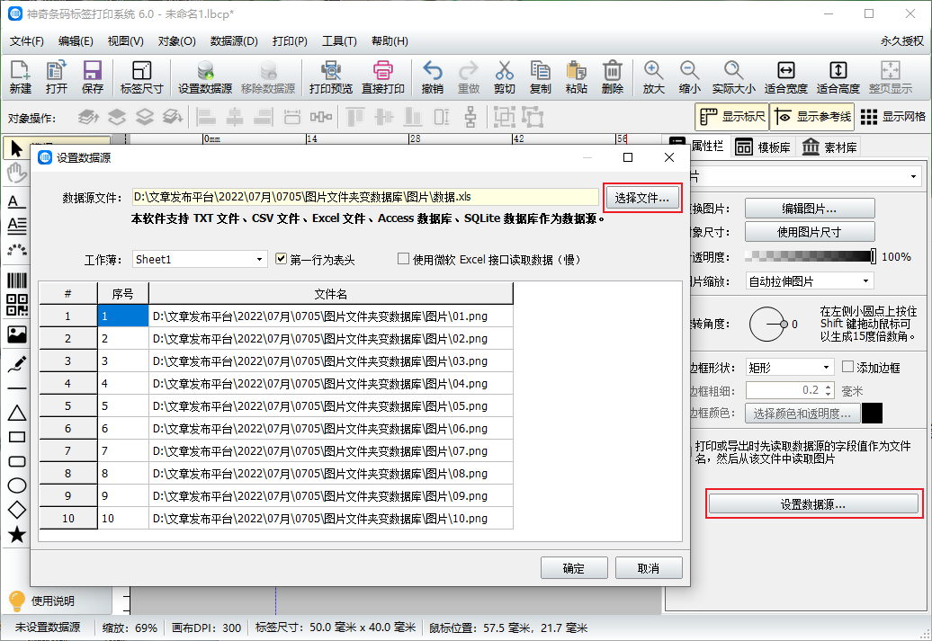Open the 数据源(D) menu

pyautogui.click(x=234, y=41)
